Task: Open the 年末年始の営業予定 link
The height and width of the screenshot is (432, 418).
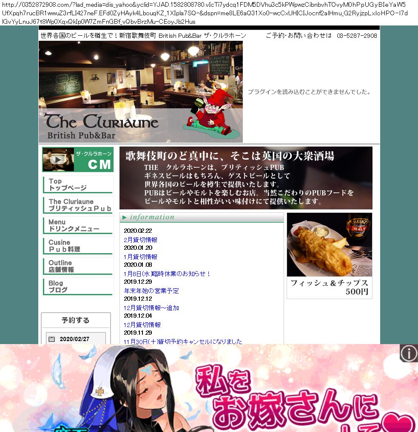Action: pyautogui.click(x=151, y=291)
